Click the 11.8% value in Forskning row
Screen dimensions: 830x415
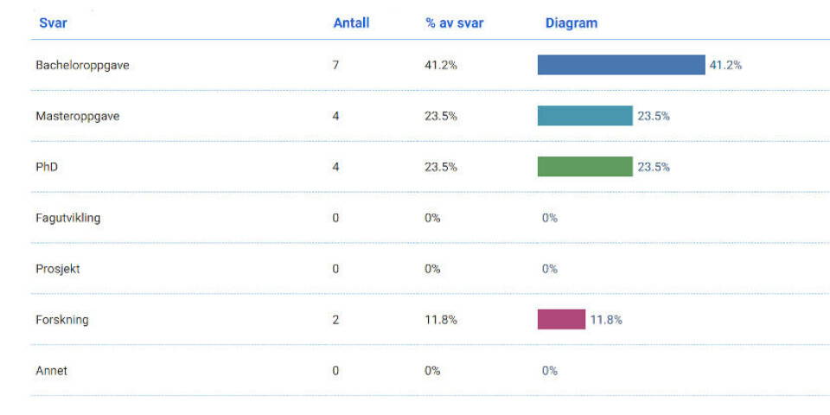440,320
